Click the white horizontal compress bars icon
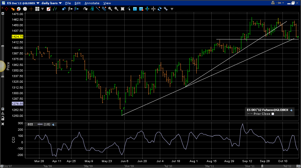301x168 pixels. [x=153, y=9]
